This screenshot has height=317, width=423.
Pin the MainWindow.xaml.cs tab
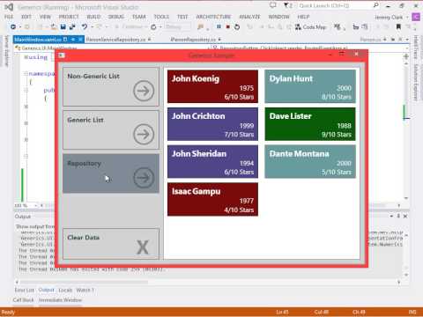tap(73, 39)
